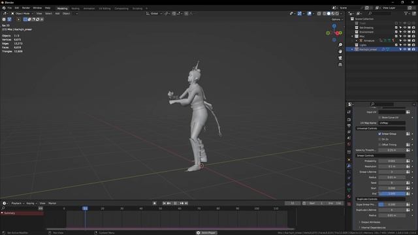418x235 pixels.
Task: Switch to the Modeling workspace tab
Action: pos(63,8)
